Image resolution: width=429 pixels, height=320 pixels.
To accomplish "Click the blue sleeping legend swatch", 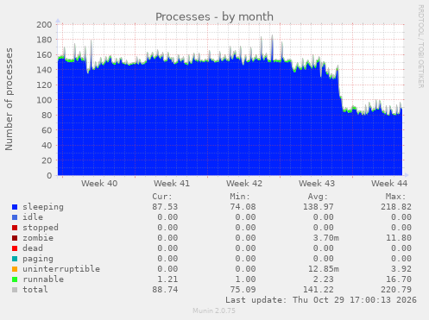I will [15, 207].
